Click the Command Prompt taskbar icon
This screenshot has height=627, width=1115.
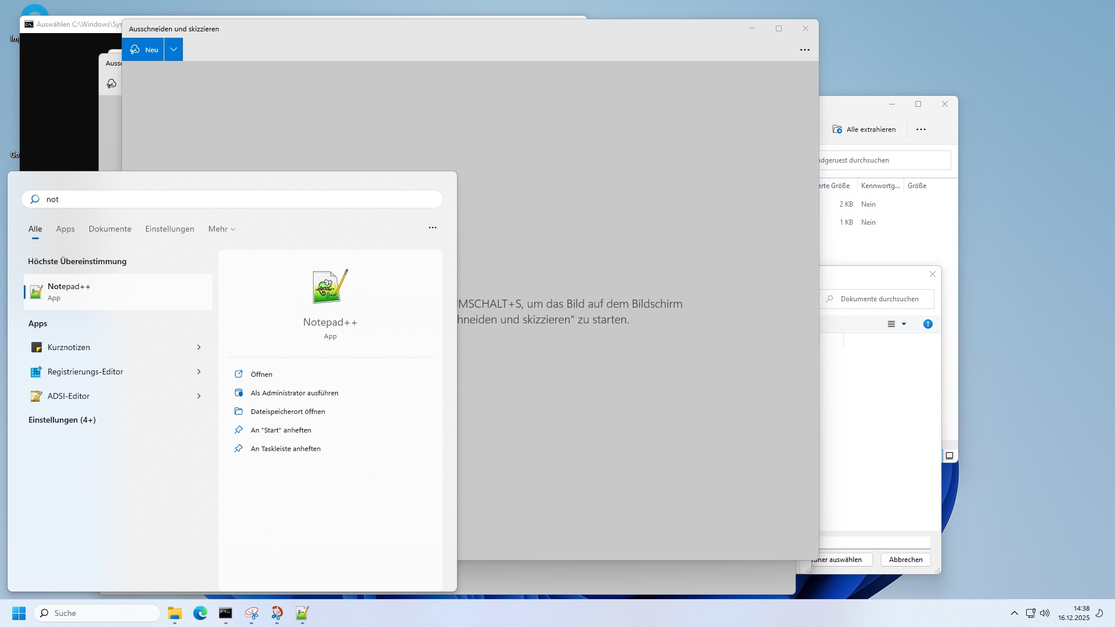point(225,613)
